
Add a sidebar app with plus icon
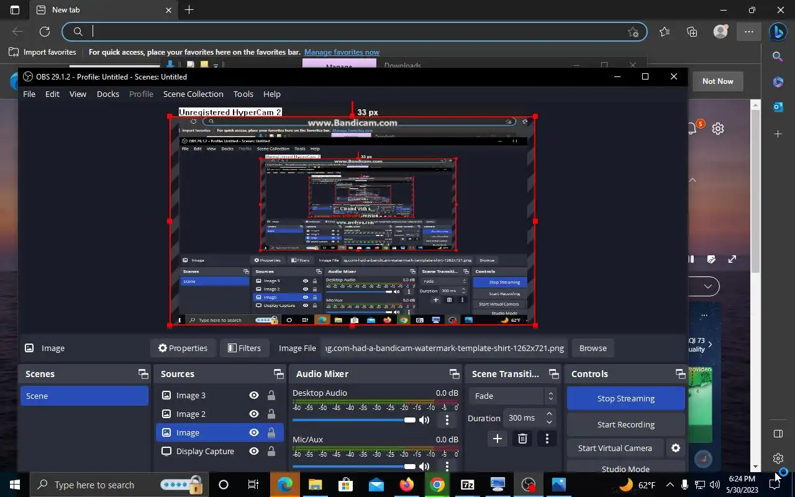(x=778, y=134)
